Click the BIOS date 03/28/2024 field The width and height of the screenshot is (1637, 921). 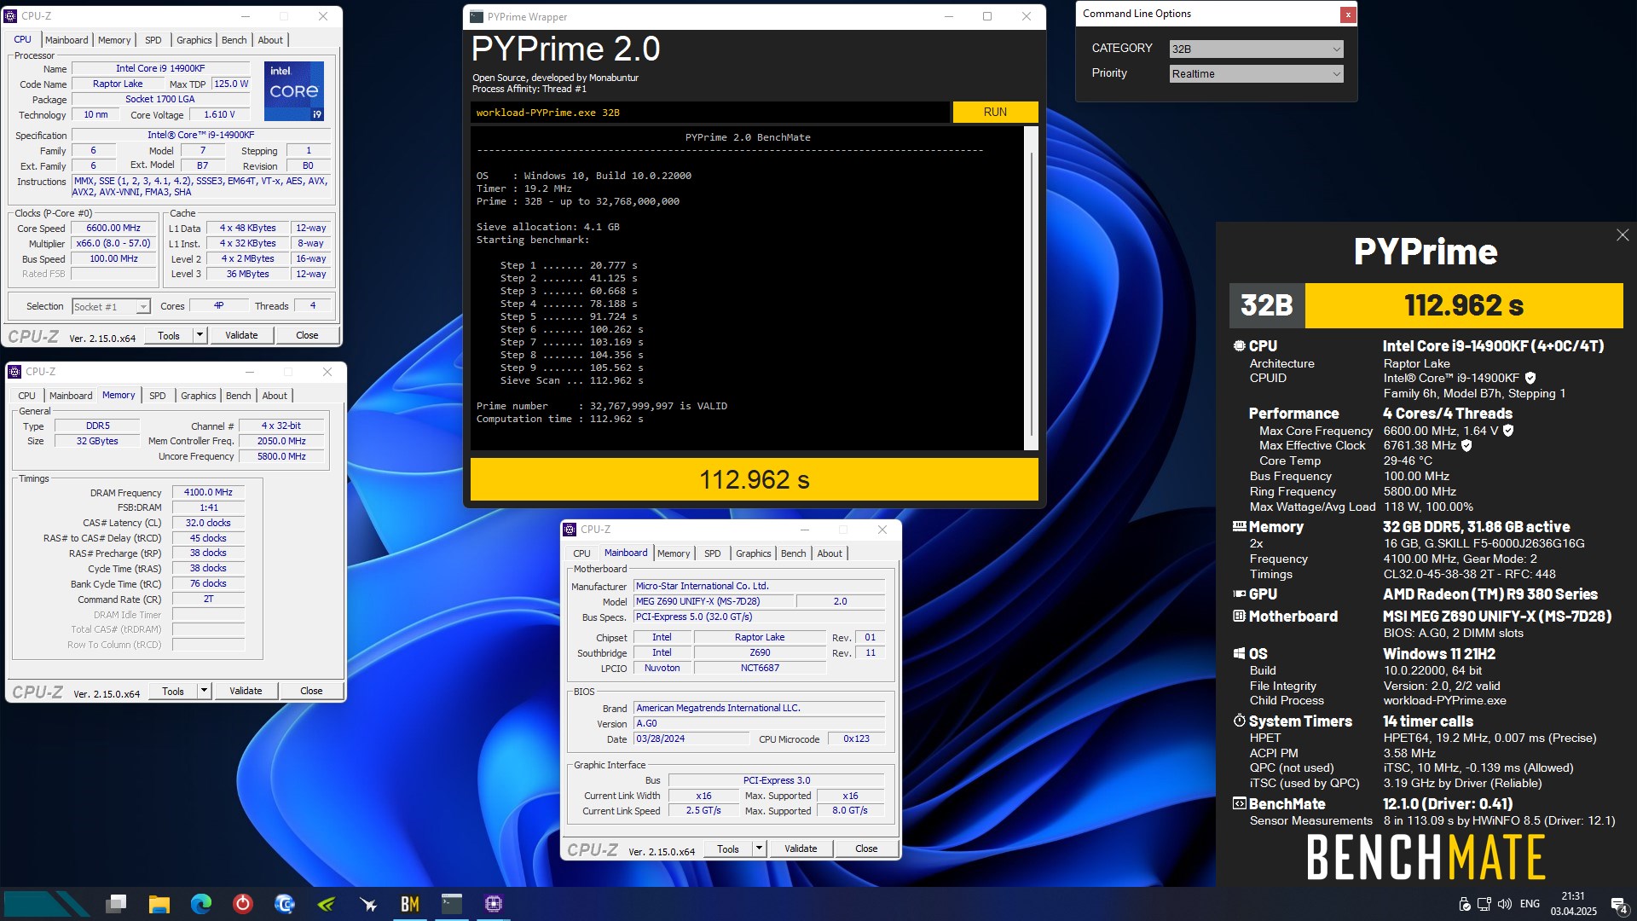691,739
